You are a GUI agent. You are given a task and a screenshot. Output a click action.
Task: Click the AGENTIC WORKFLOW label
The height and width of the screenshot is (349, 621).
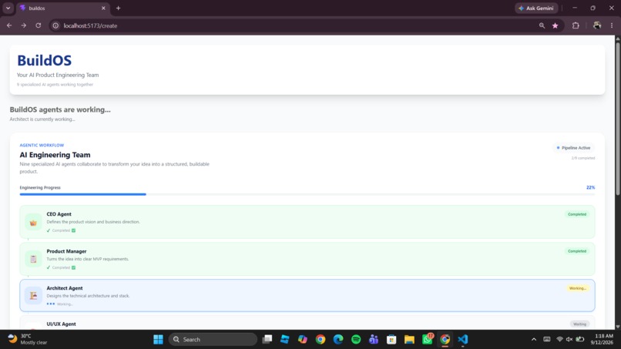point(42,146)
